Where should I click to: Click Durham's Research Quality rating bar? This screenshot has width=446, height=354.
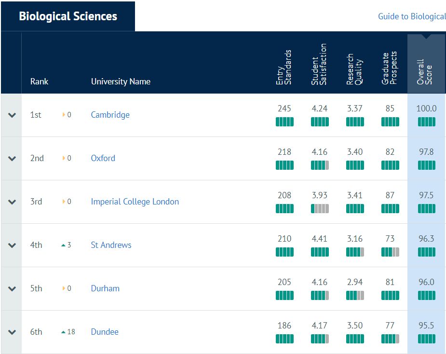pyautogui.click(x=355, y=295)
